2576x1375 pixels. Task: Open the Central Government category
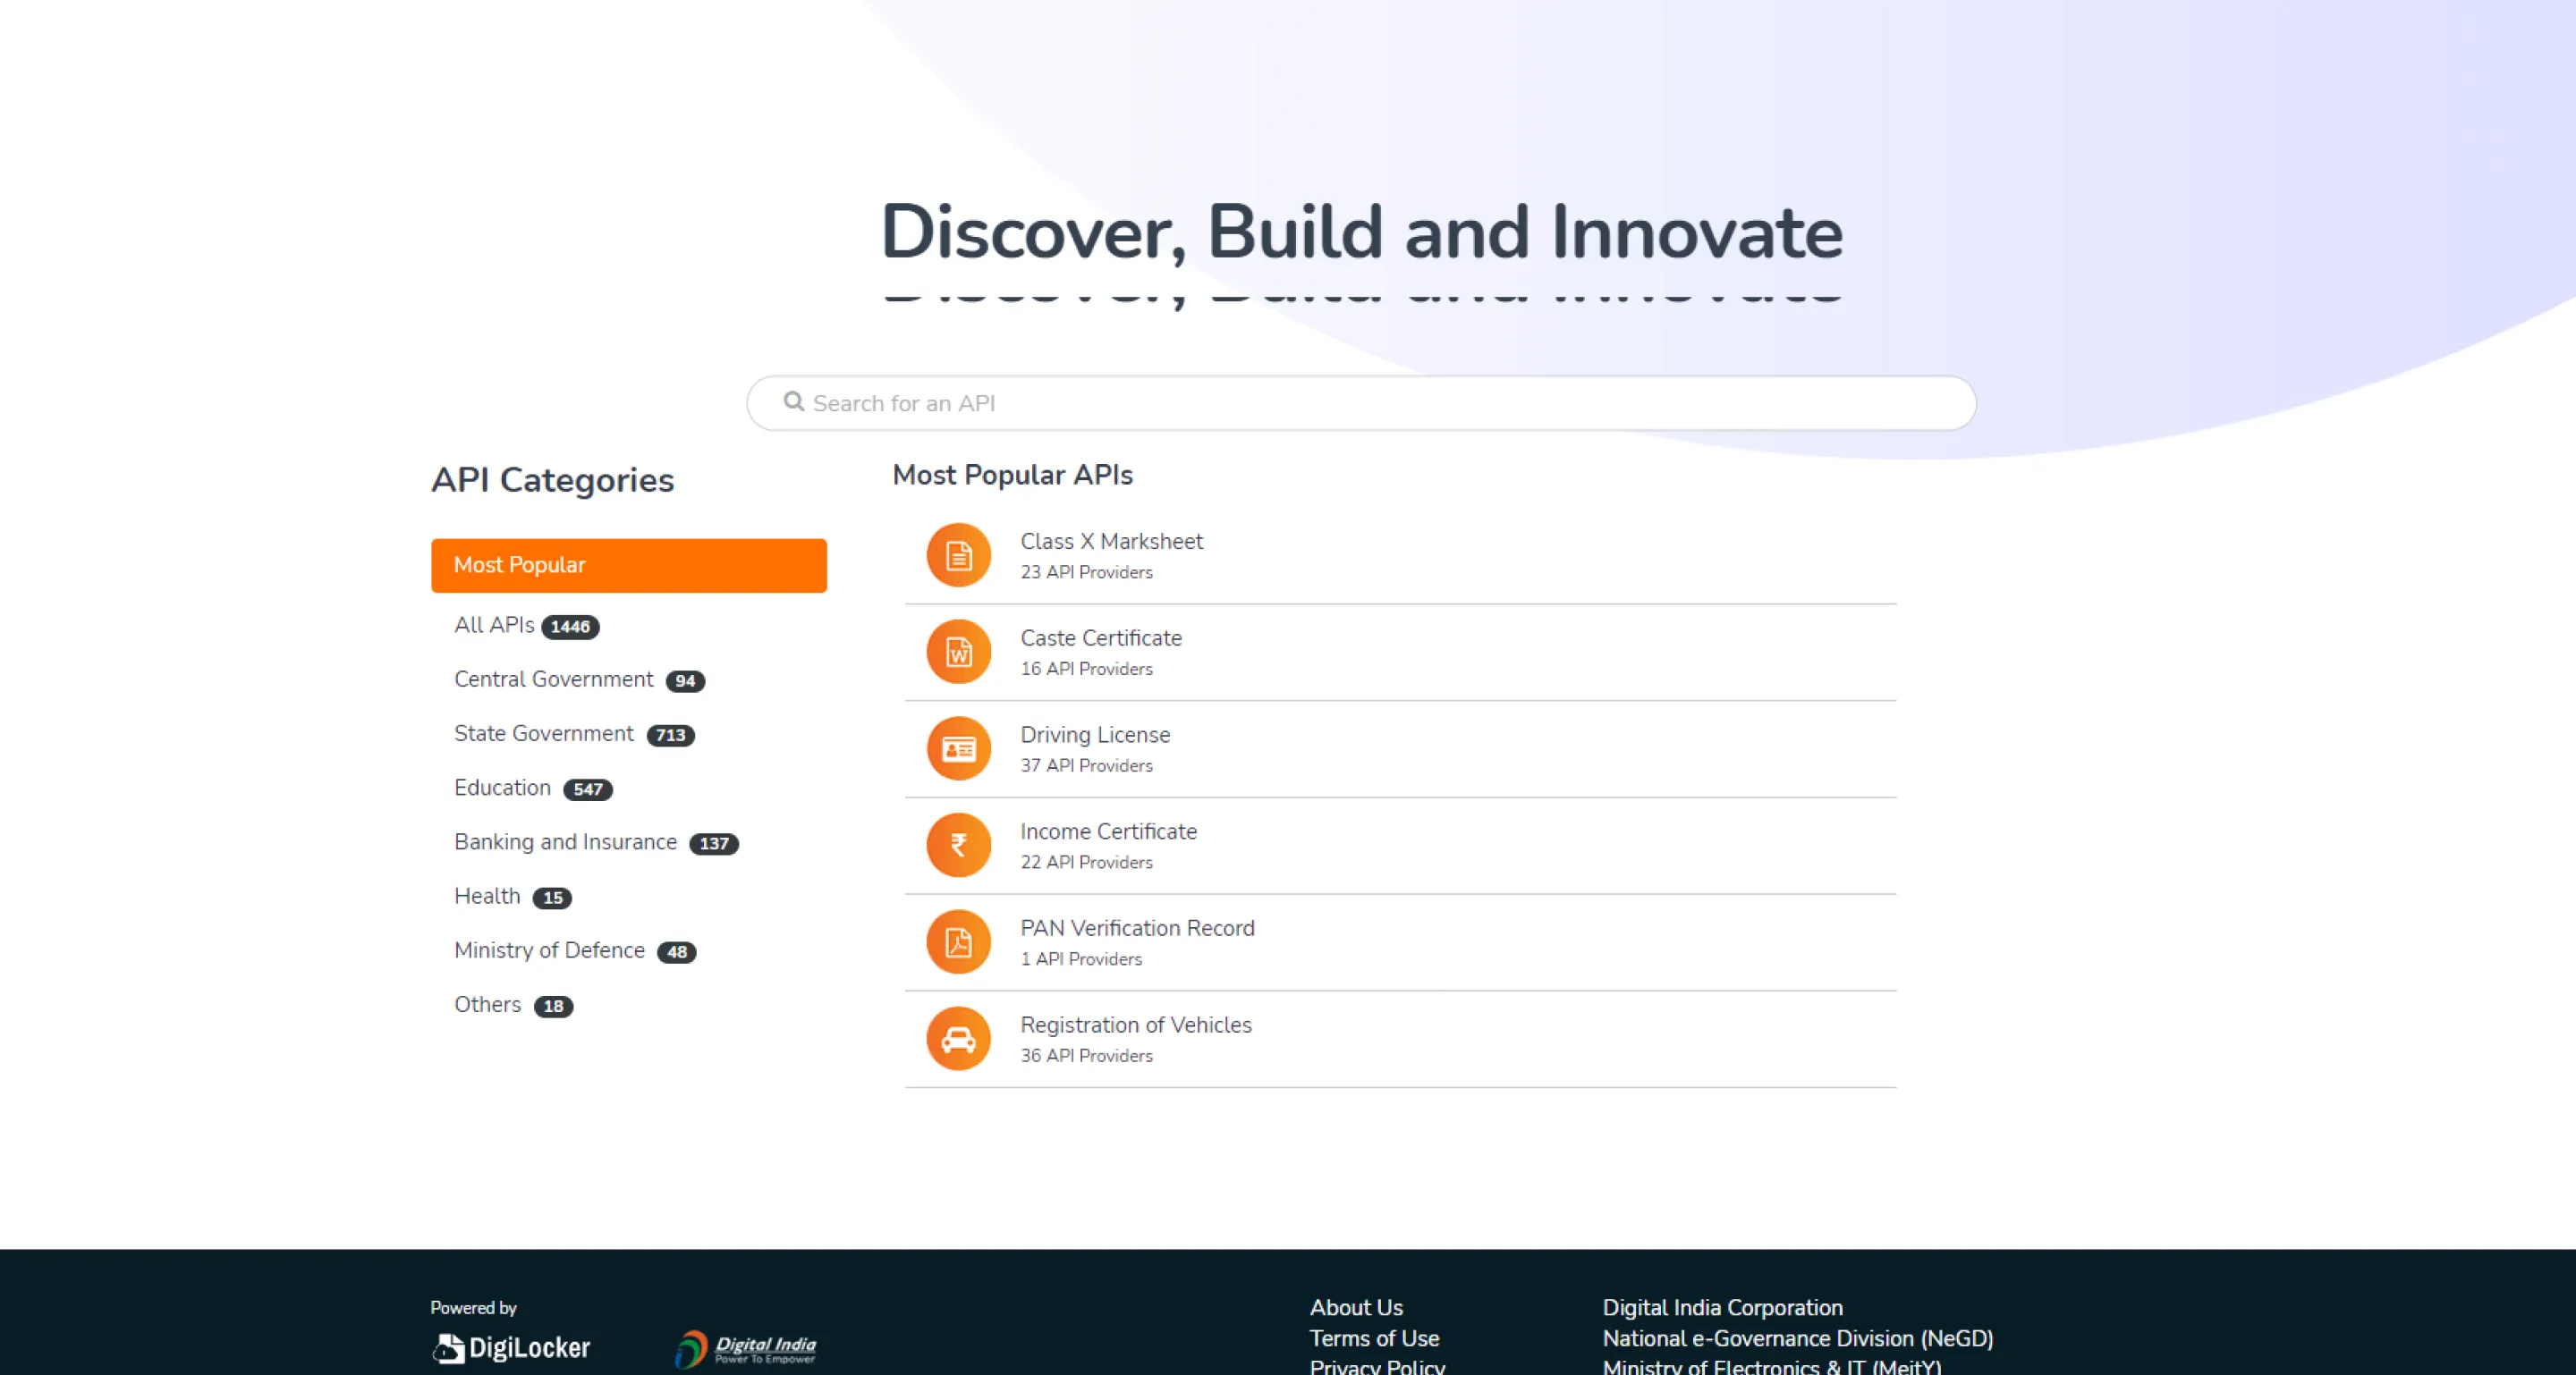[x=553, y=679]
